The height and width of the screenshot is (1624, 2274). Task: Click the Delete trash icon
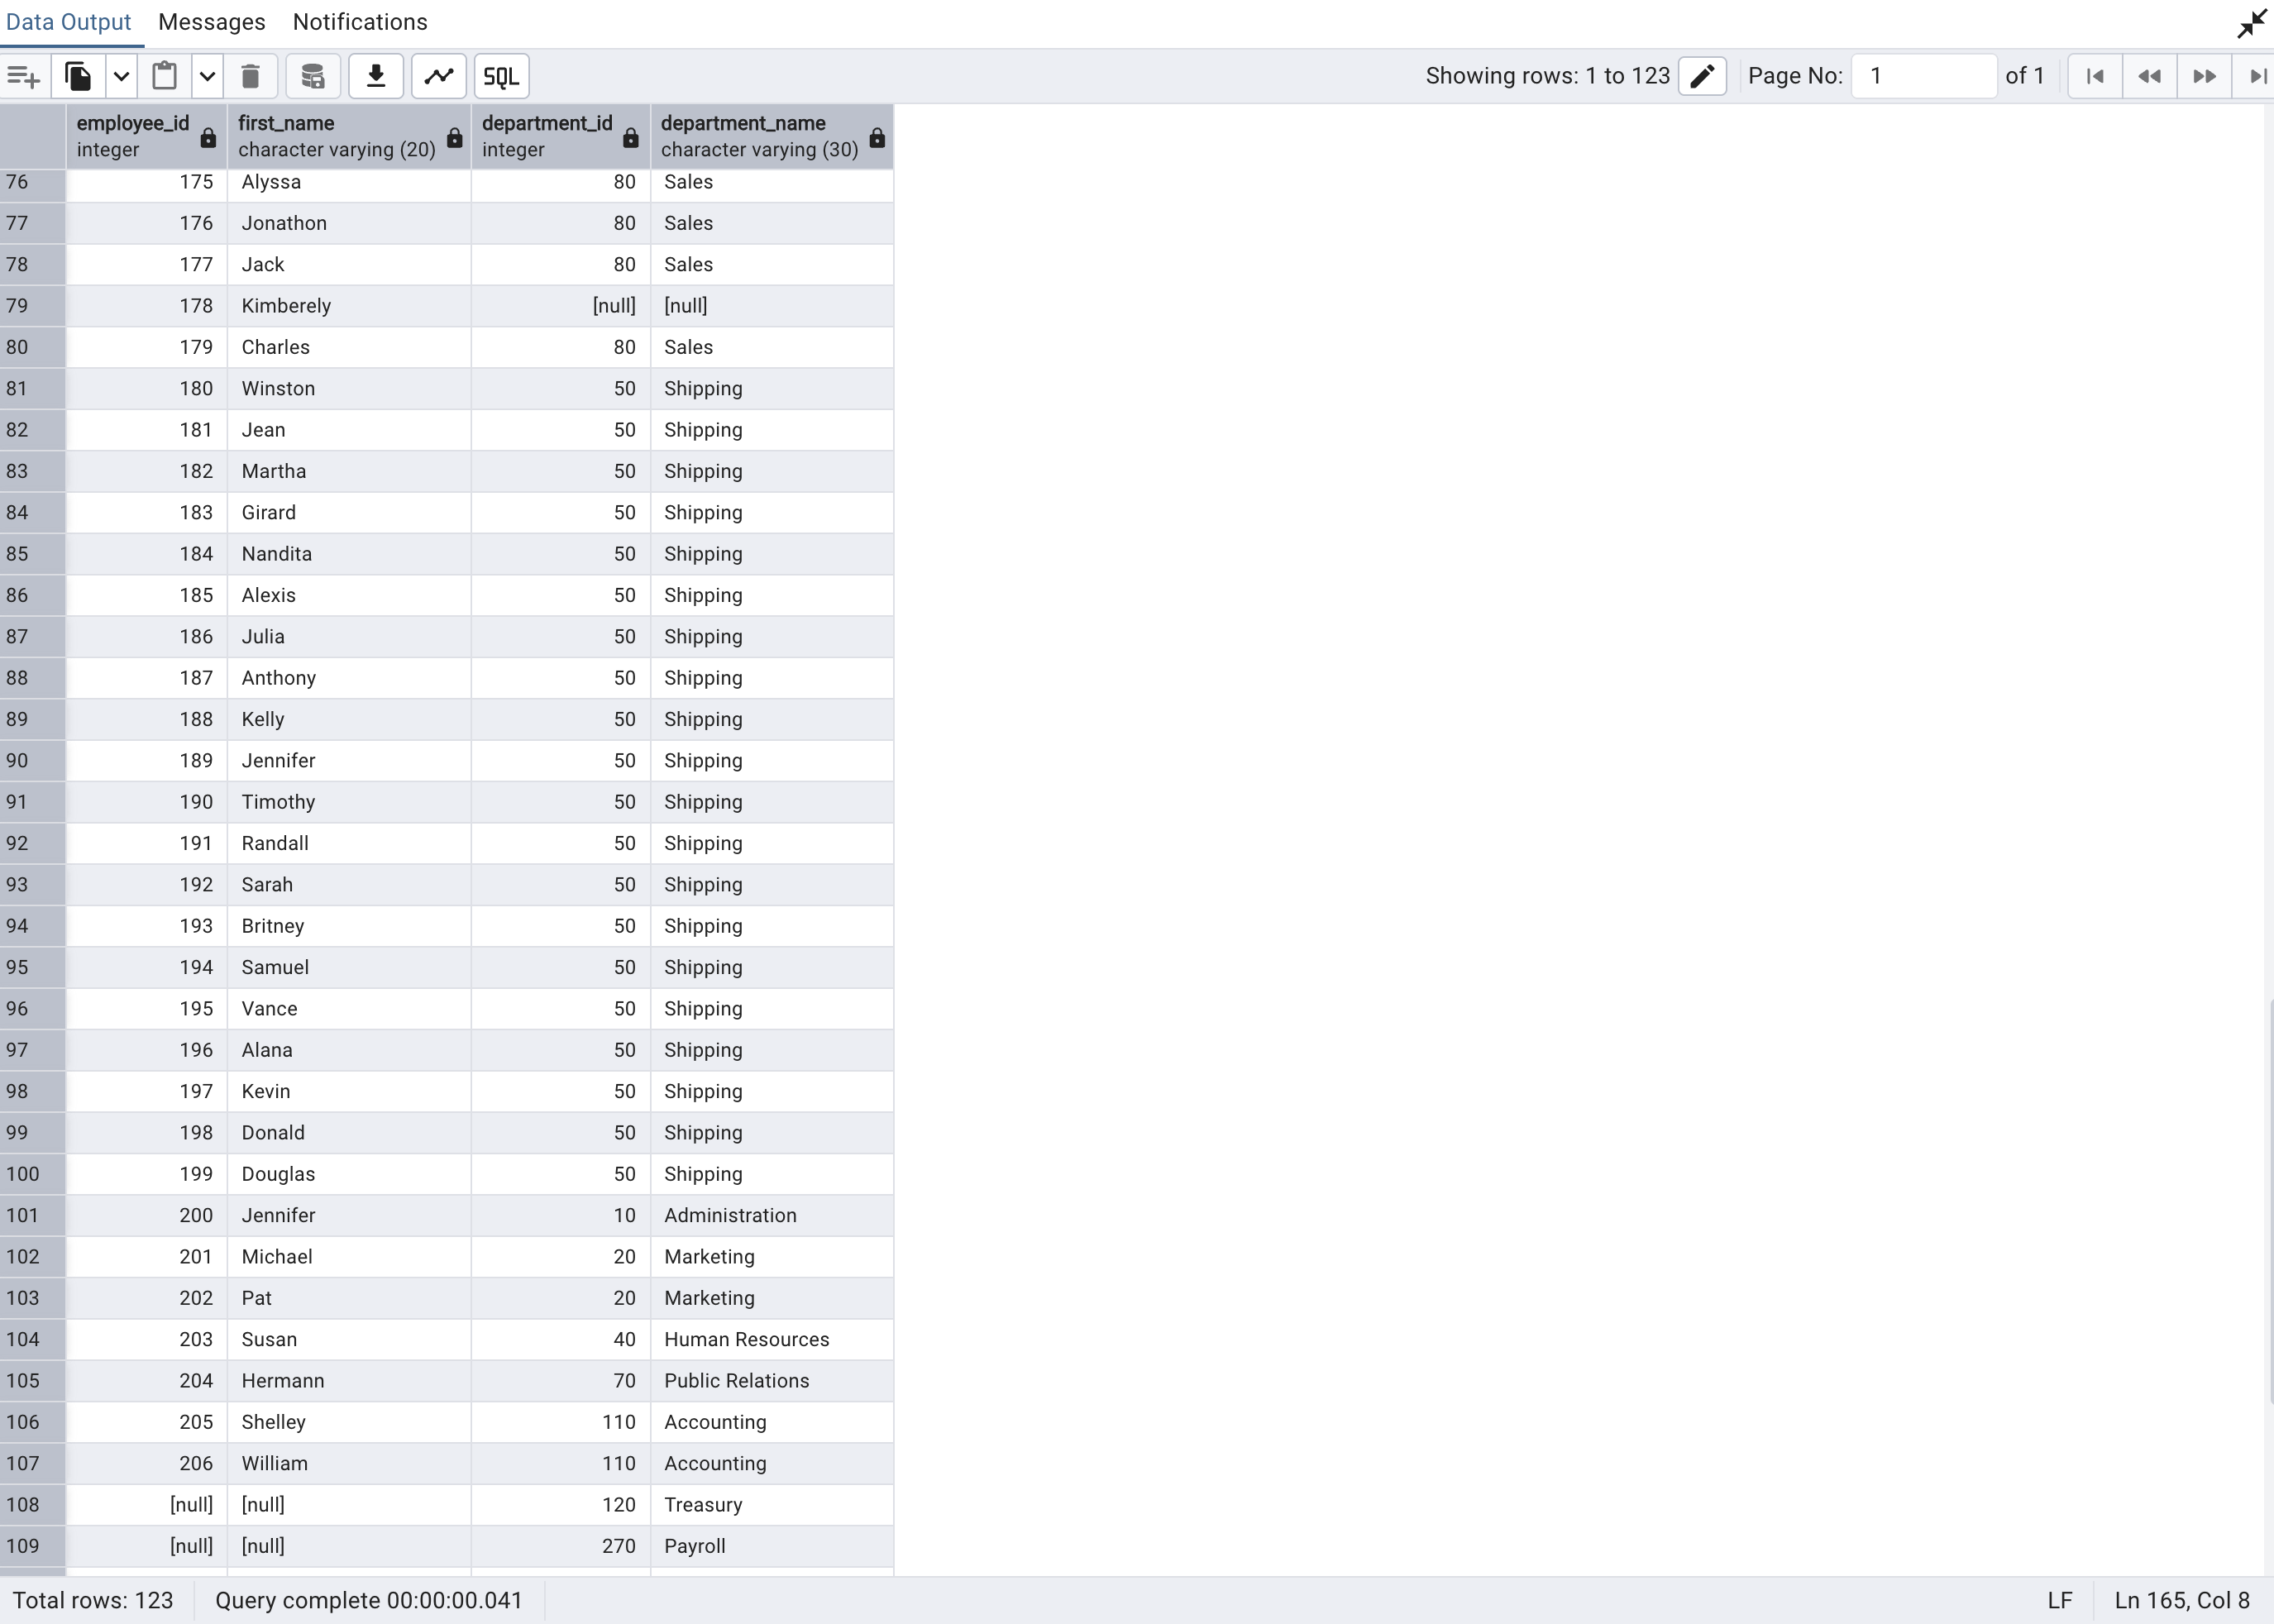(250, 76)
